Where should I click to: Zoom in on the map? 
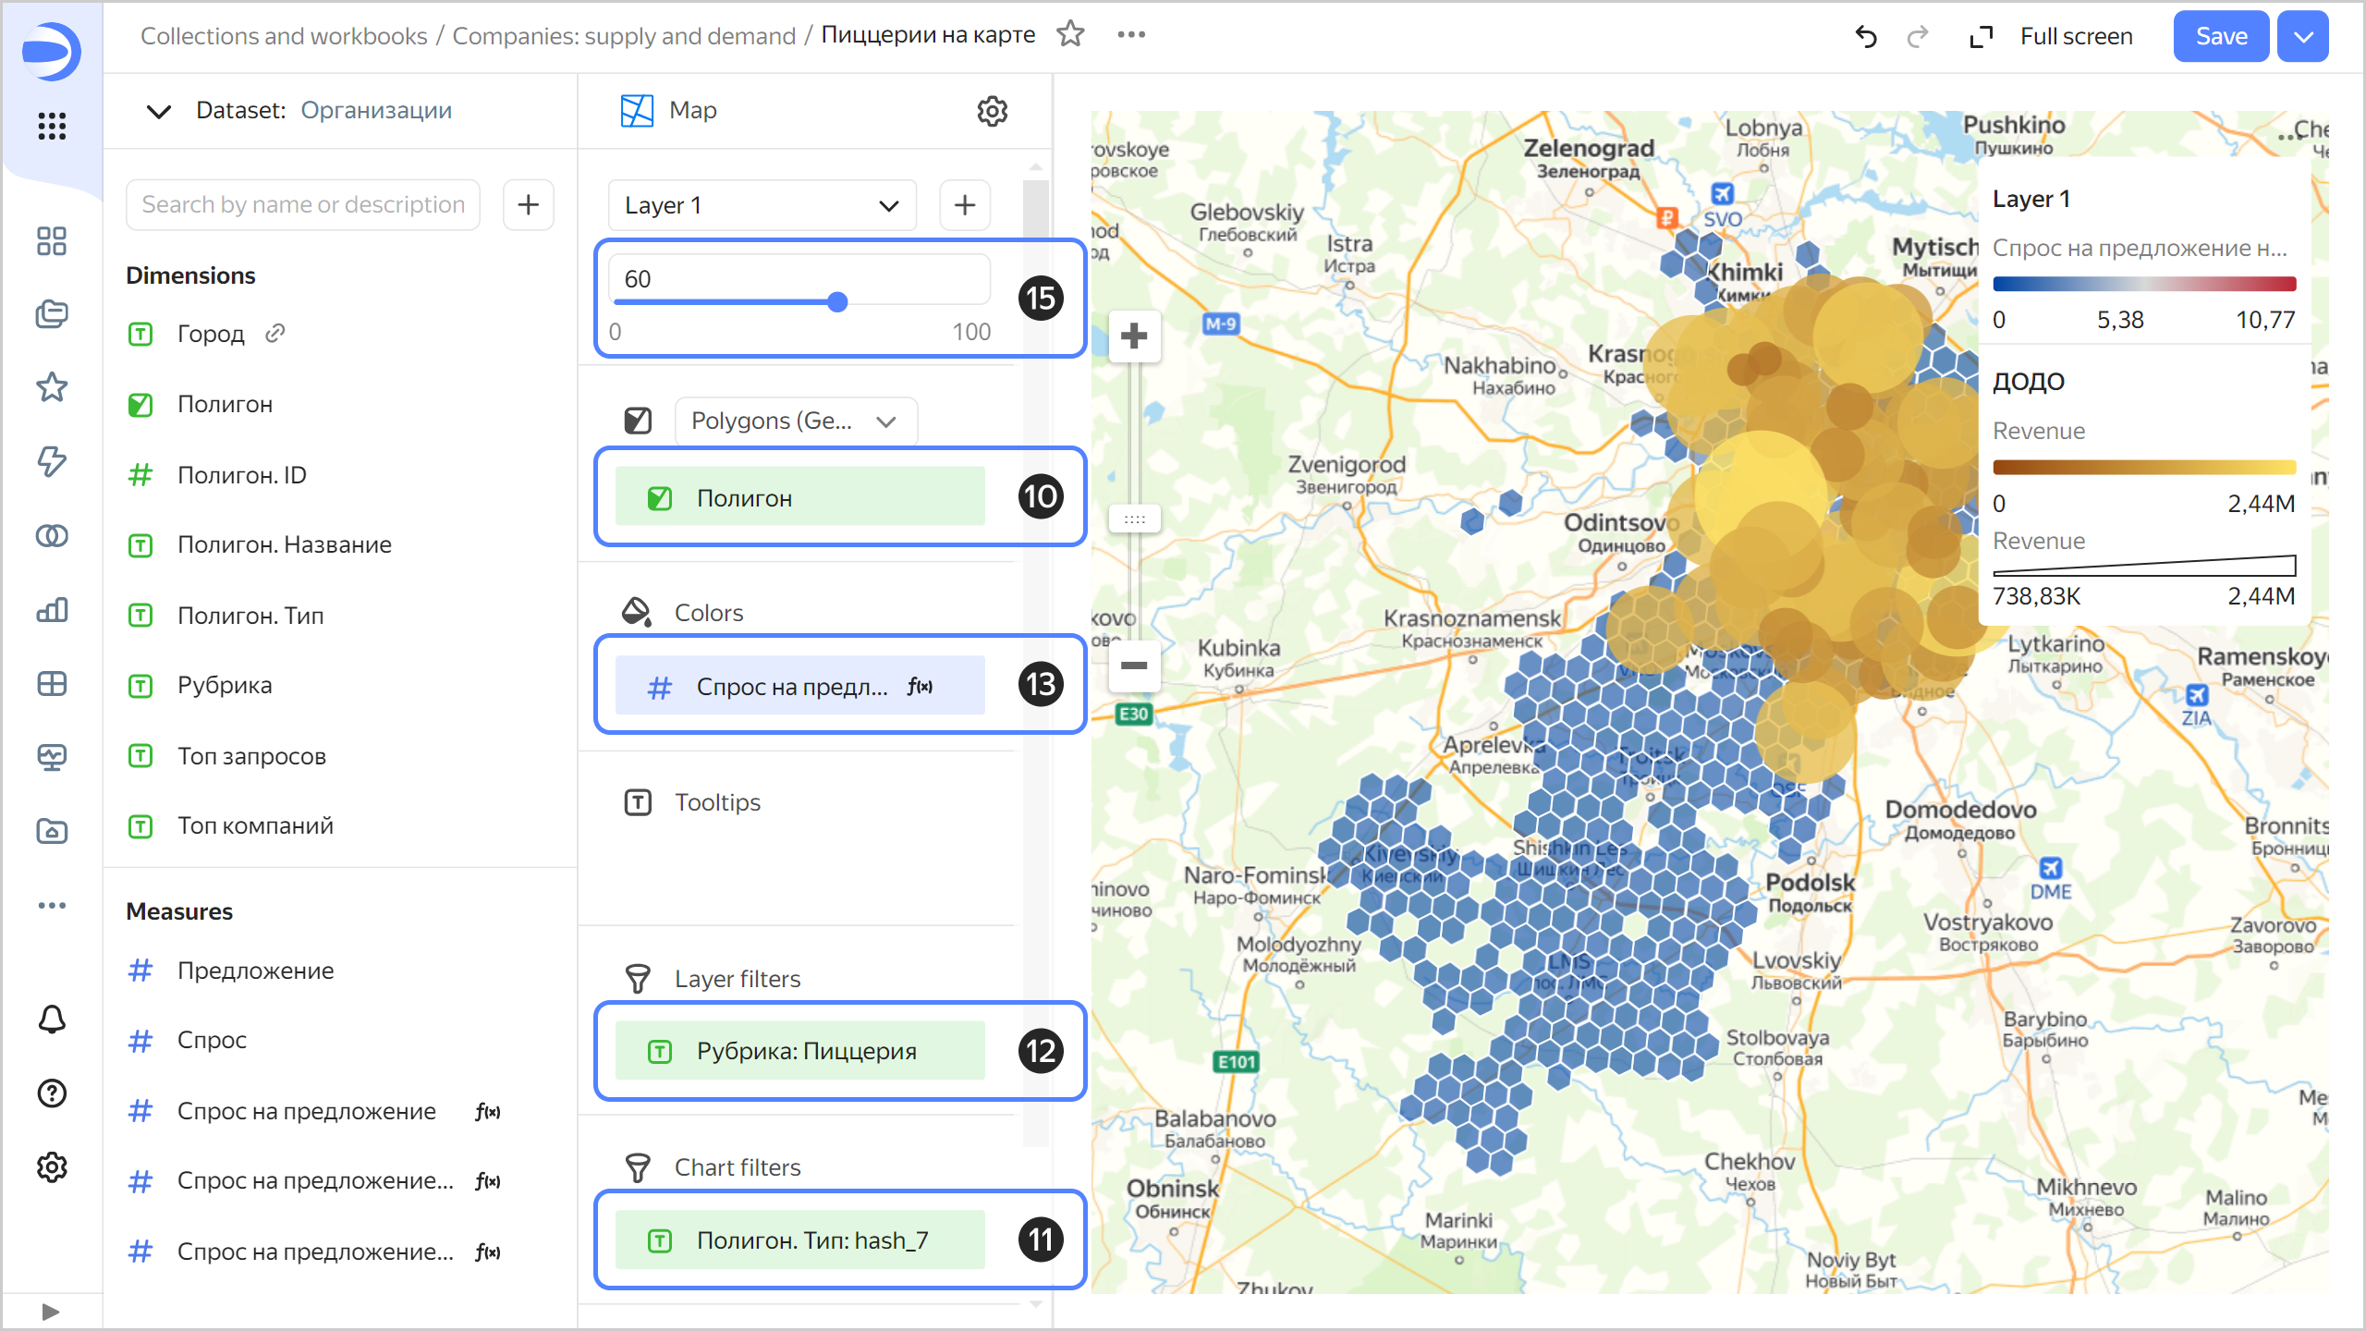click(1134, 336)
